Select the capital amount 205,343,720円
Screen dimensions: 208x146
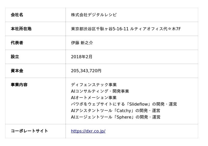86,71
